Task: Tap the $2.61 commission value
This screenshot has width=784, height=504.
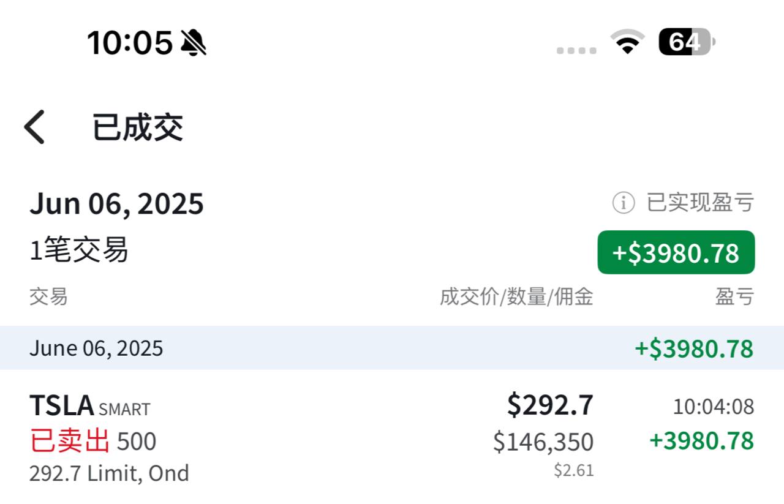Action: point(574,470)
